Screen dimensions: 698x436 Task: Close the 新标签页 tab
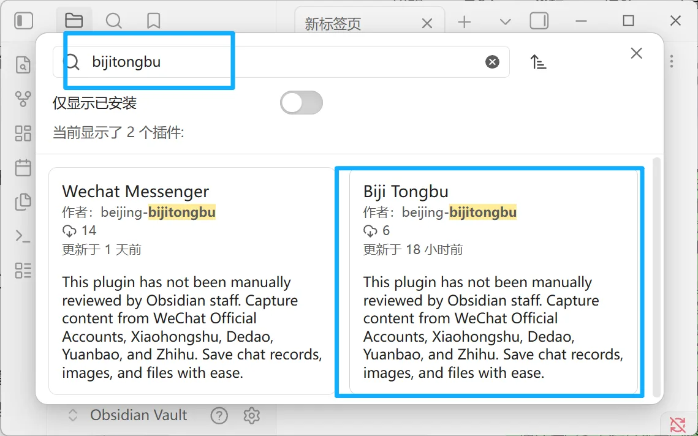[427, 23]
